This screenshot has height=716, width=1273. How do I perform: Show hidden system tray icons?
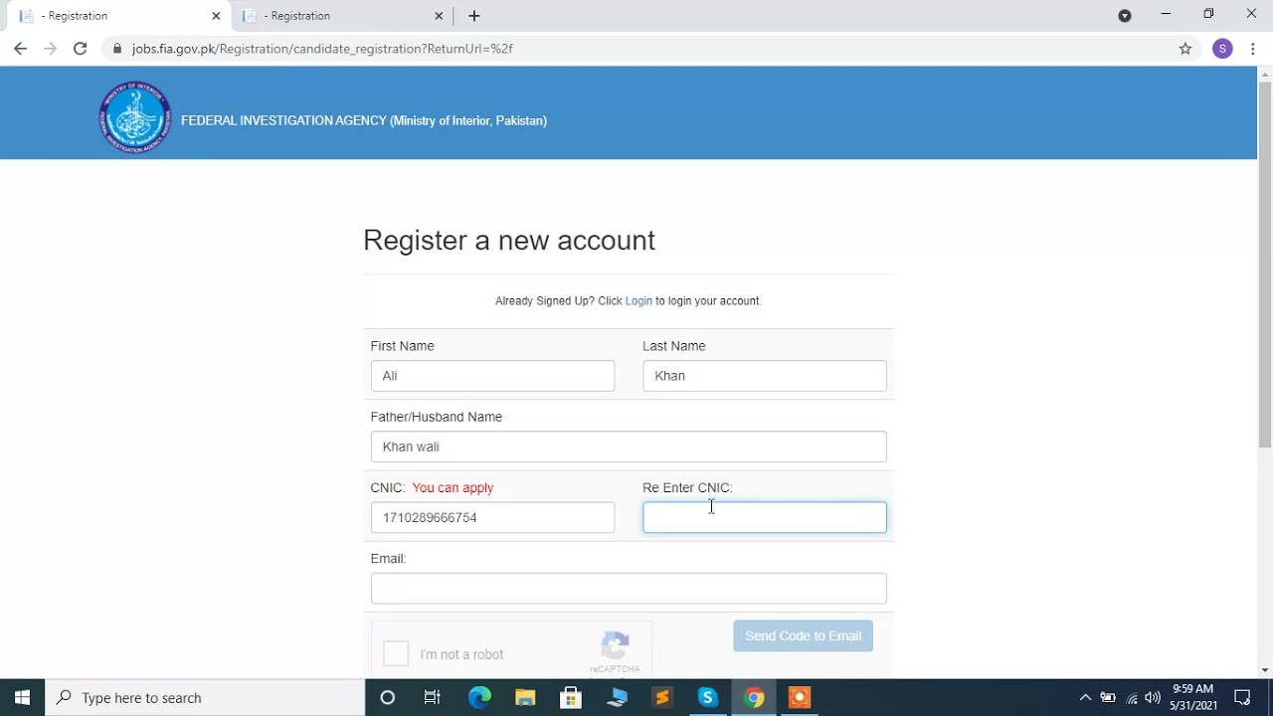pos(1085,697)
